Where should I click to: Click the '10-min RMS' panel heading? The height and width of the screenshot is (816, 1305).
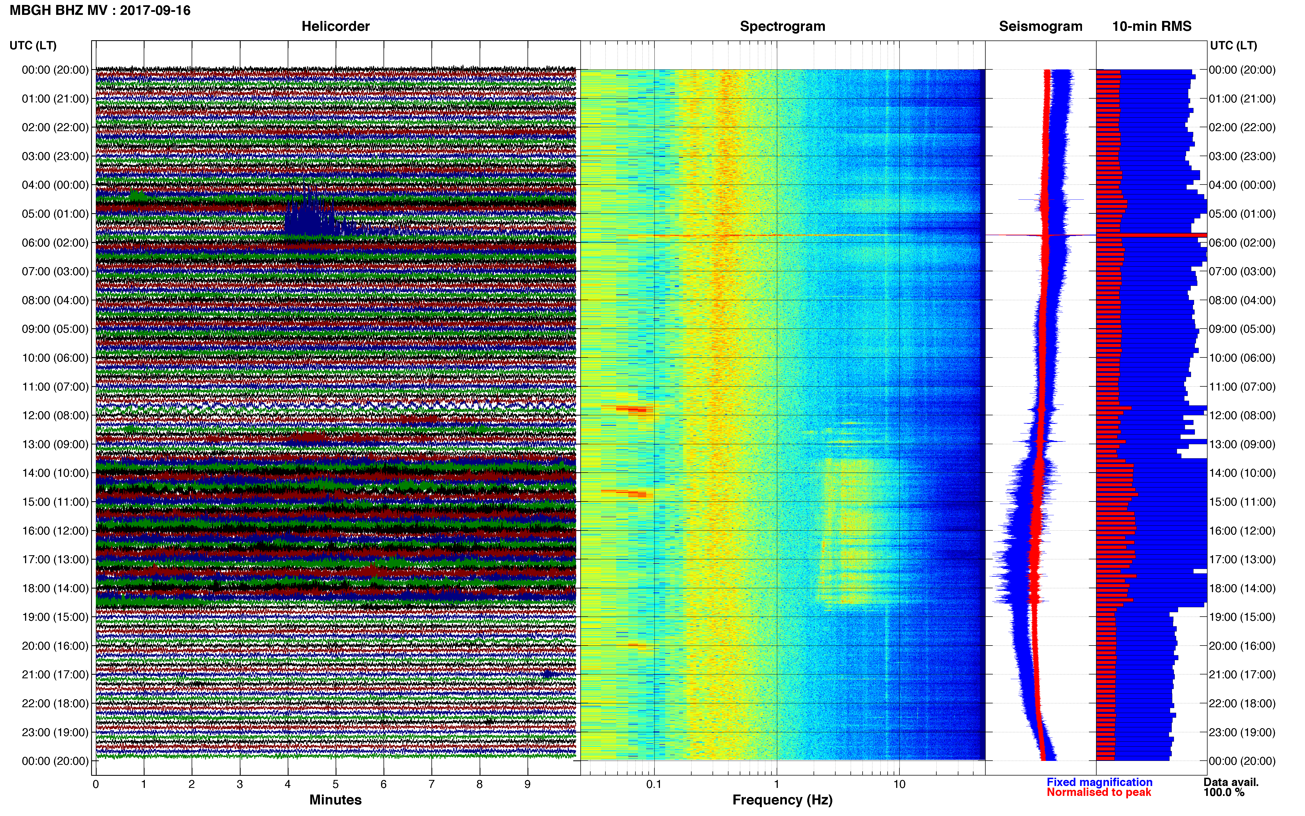1152,26
